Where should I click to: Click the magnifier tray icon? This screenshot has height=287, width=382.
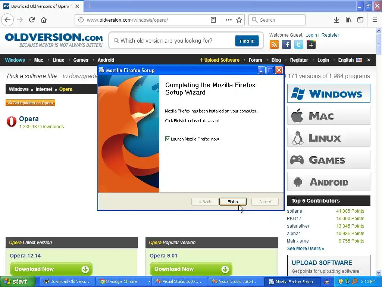coord(354,281)
